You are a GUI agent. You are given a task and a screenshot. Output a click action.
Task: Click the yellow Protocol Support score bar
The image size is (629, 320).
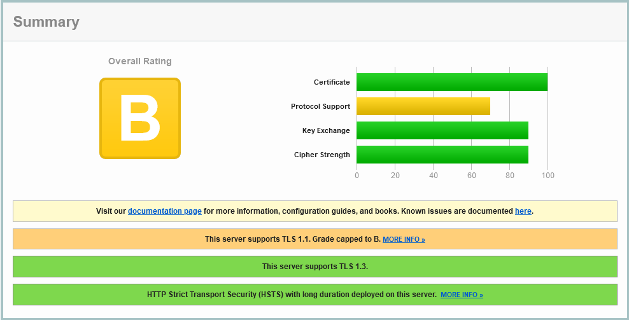423,106
